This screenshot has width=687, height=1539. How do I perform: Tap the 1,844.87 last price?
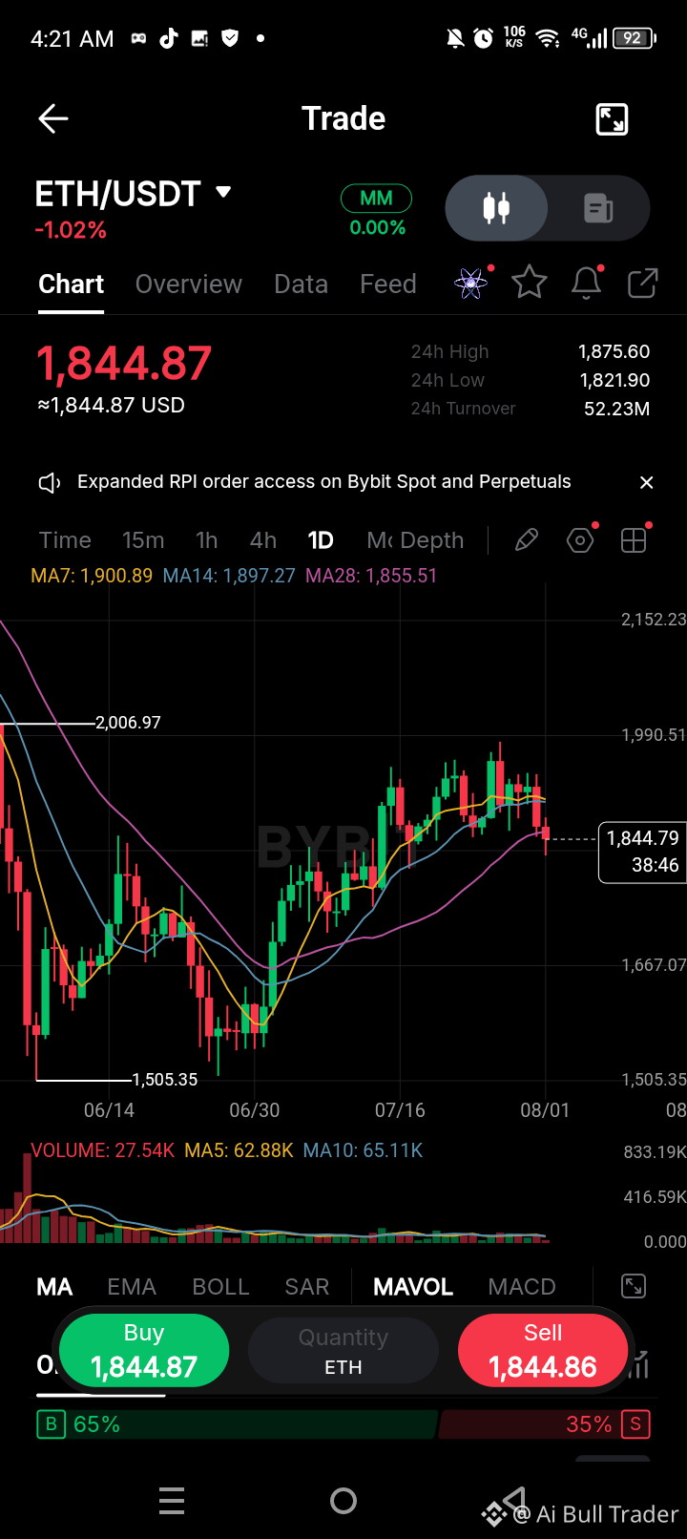pyautogui.click(x=124, y=364)
